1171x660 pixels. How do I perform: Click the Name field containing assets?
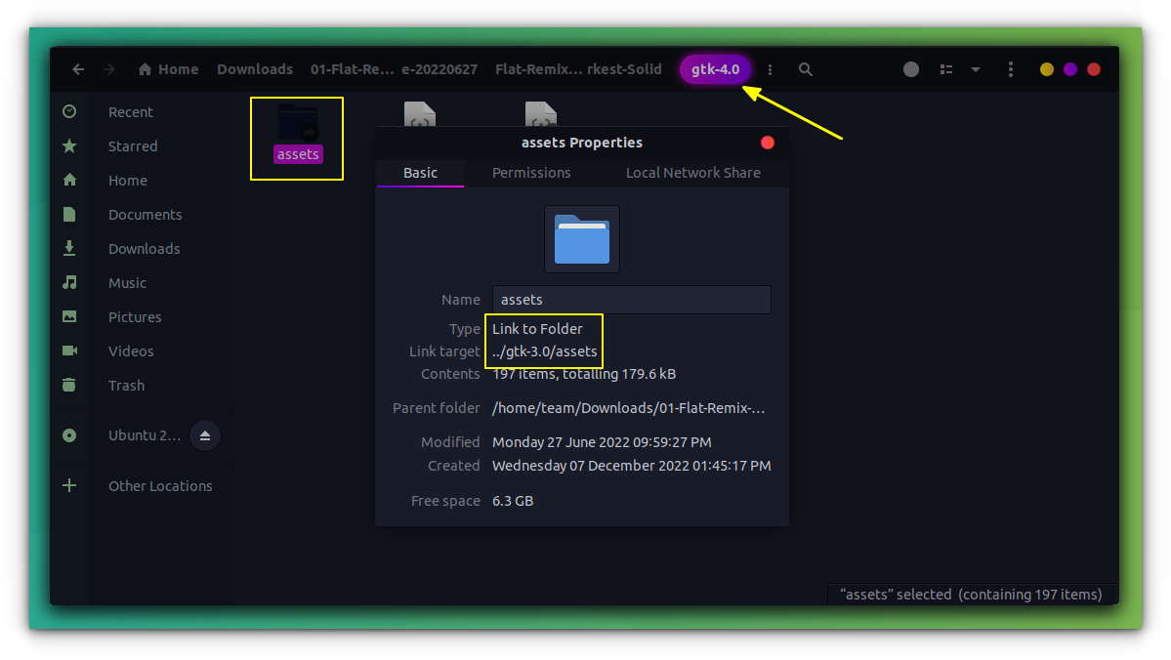tap(631, 300)
